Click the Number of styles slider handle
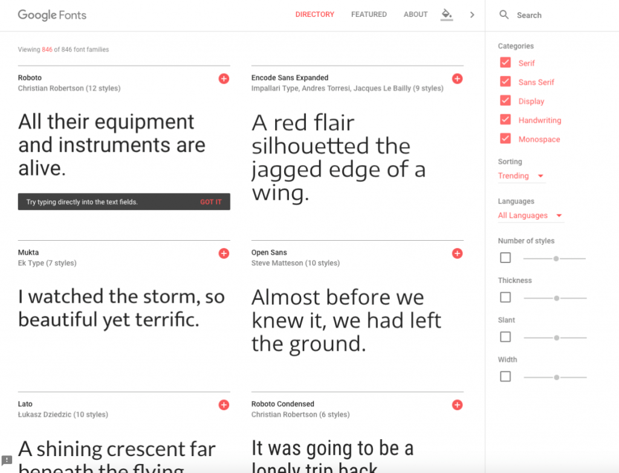Screen dimensions: 619x473 [x=556, y=258]
